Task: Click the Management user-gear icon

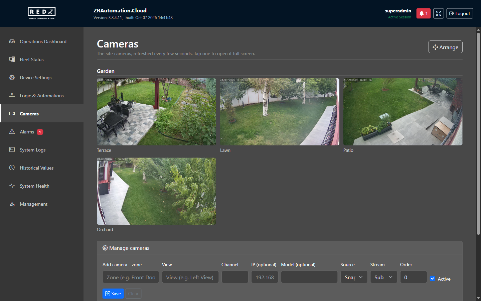Action: pyautogui.click(x=12, y=204)
